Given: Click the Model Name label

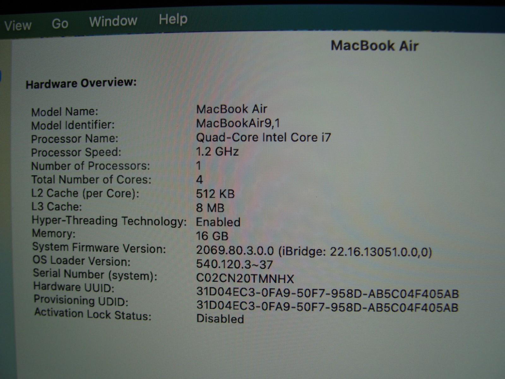Looking at the screenshot, I should (65, 112).
